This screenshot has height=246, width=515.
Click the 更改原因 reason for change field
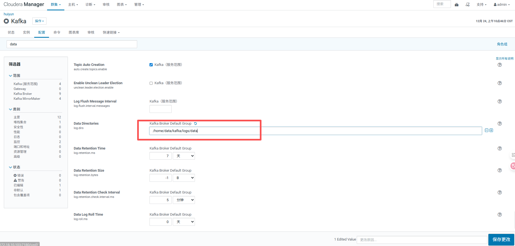click(422, 240)
